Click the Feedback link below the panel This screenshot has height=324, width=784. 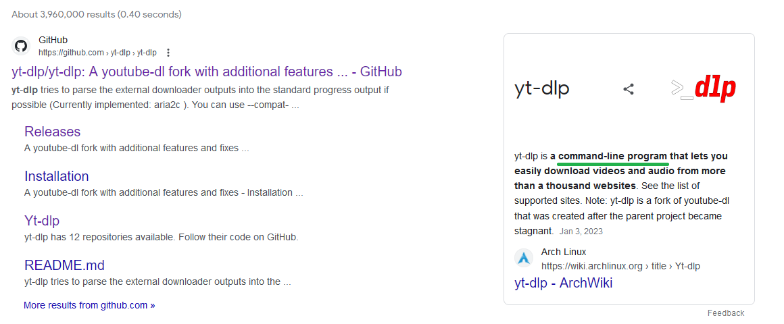[725, 313]
